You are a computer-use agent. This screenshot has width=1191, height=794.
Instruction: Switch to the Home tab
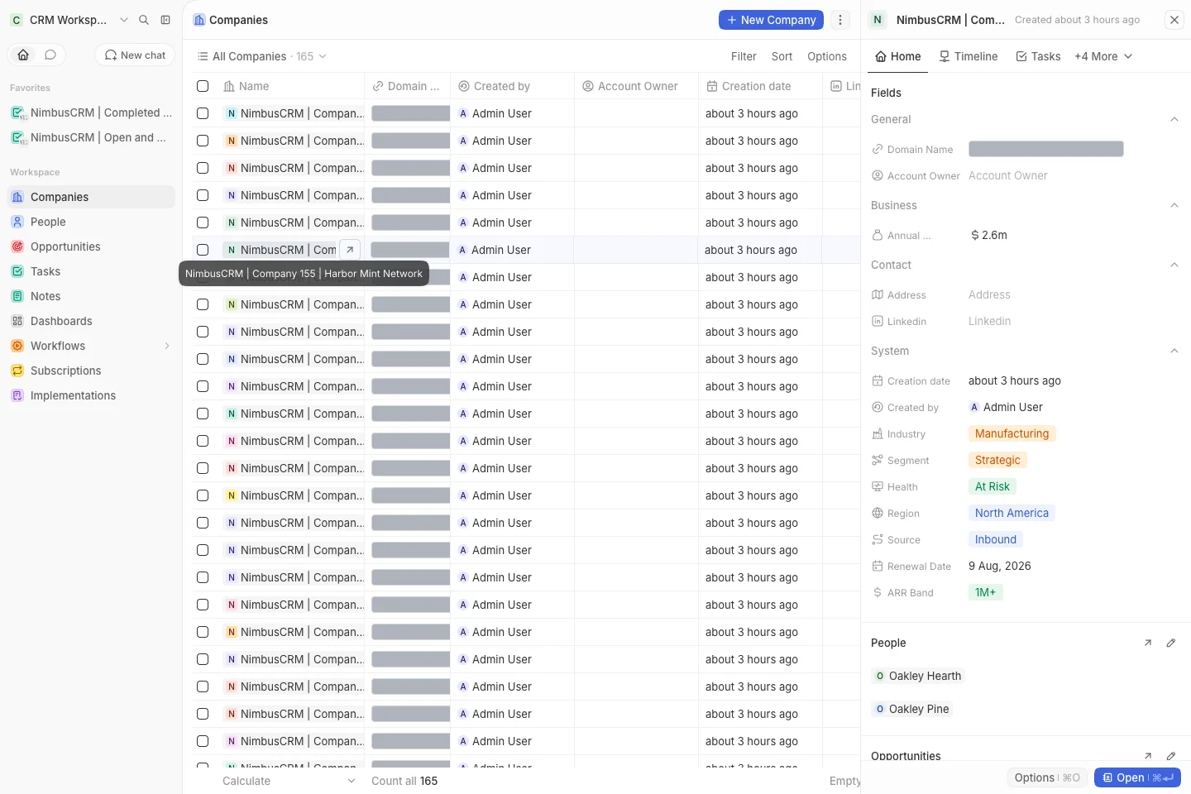(898, 56)
